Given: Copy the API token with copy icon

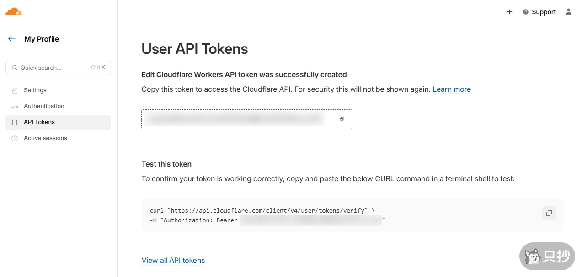Looking at the screenshot, I should (x=342, y=119).
